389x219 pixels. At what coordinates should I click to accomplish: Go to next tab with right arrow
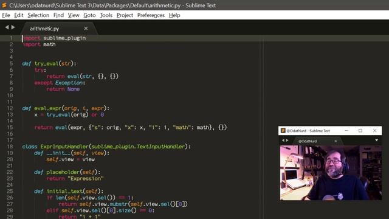(13, 27)
